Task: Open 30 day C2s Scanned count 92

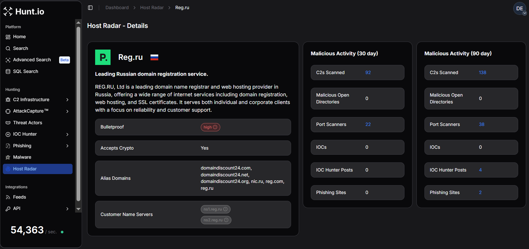Action: pos(368,73)
